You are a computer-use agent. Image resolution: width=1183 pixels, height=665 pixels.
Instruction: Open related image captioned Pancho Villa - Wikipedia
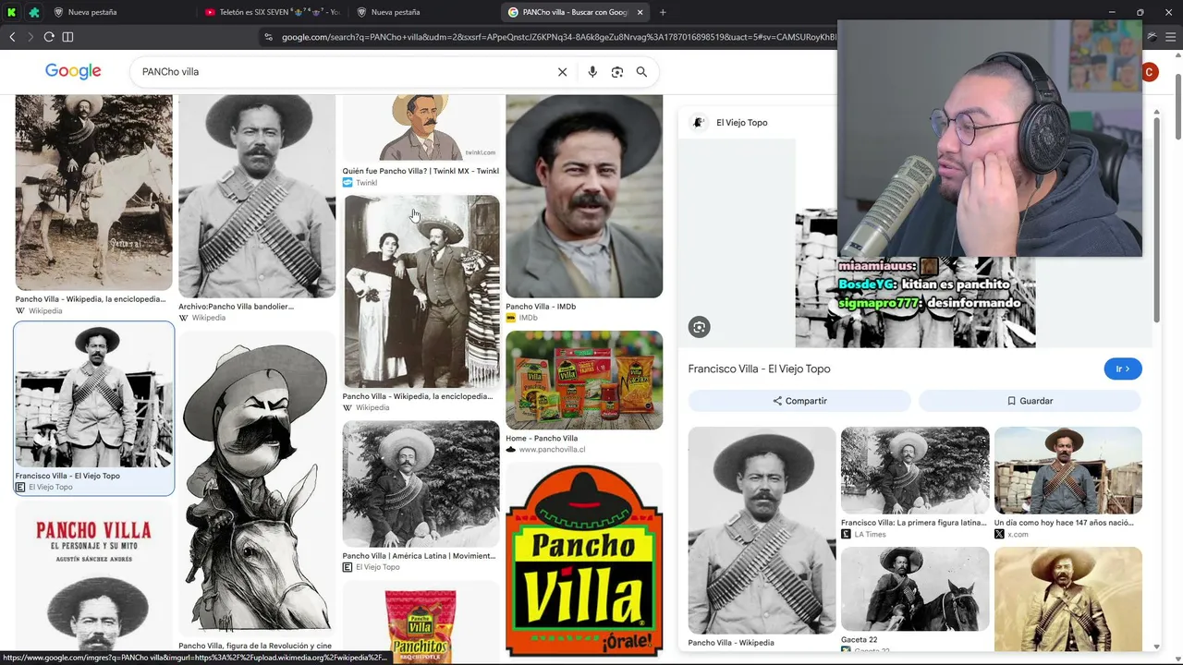coord(762,530)
